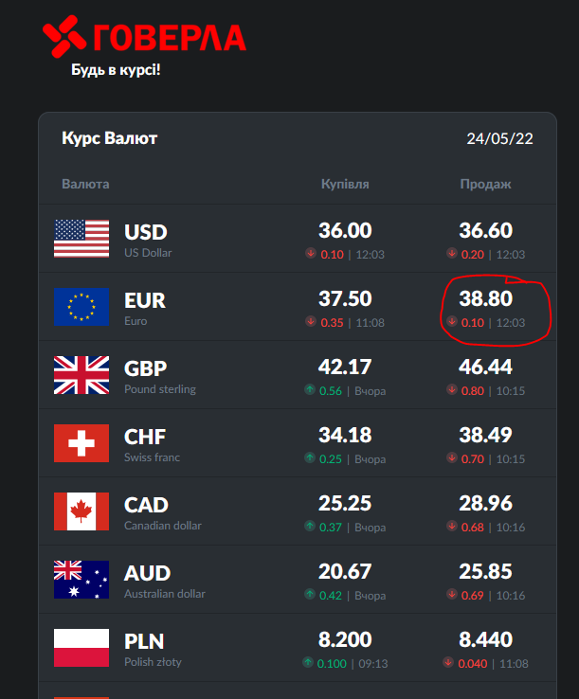
Task: Open the USD US Dollar row
Action: click(146, 239)
